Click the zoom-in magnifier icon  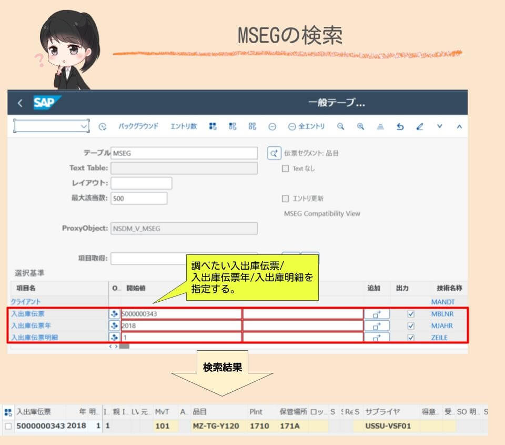click(x=360, y=126)
